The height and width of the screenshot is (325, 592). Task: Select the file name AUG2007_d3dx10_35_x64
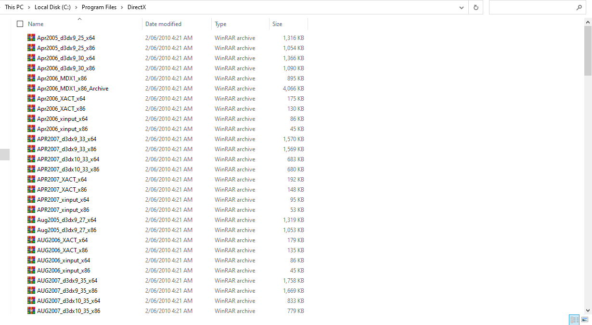point(68,301)
